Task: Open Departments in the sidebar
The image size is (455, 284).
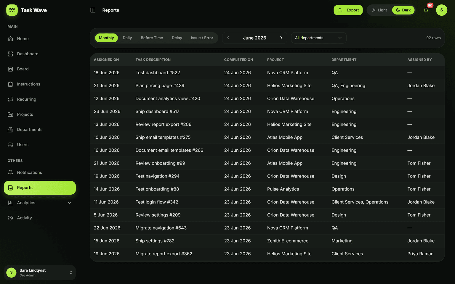Action: point(40,130)
